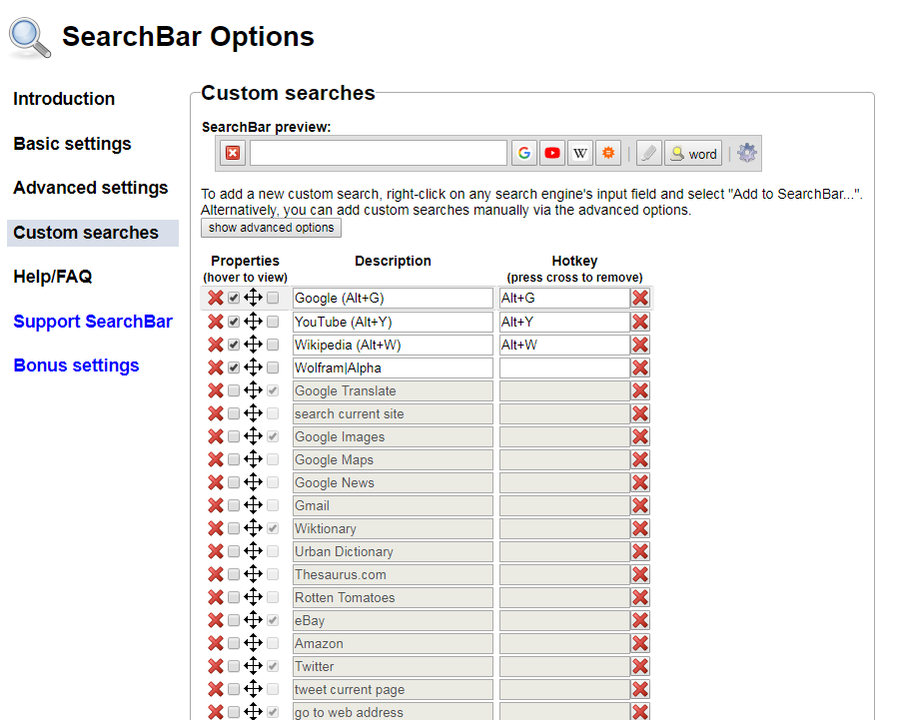
Task: Click the highlighter pen icon in preview
Action: [648, 153]
